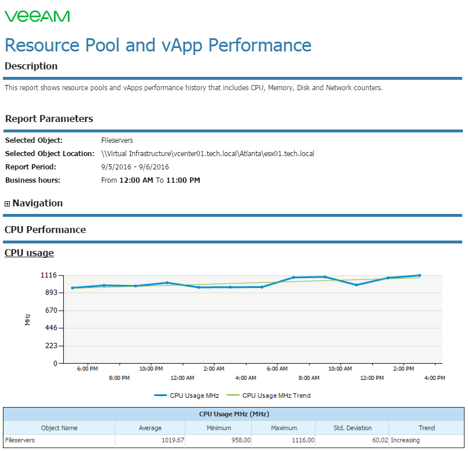Click the Maximum column header
Viewport: 468px width, 451px height.
(x=284, y=428)
